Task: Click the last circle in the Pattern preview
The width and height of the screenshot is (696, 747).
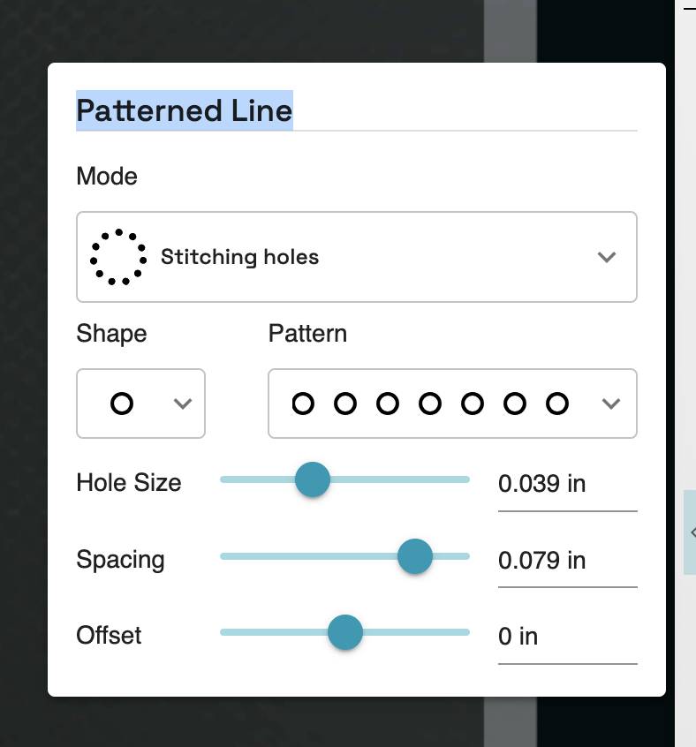Action: 556,404
